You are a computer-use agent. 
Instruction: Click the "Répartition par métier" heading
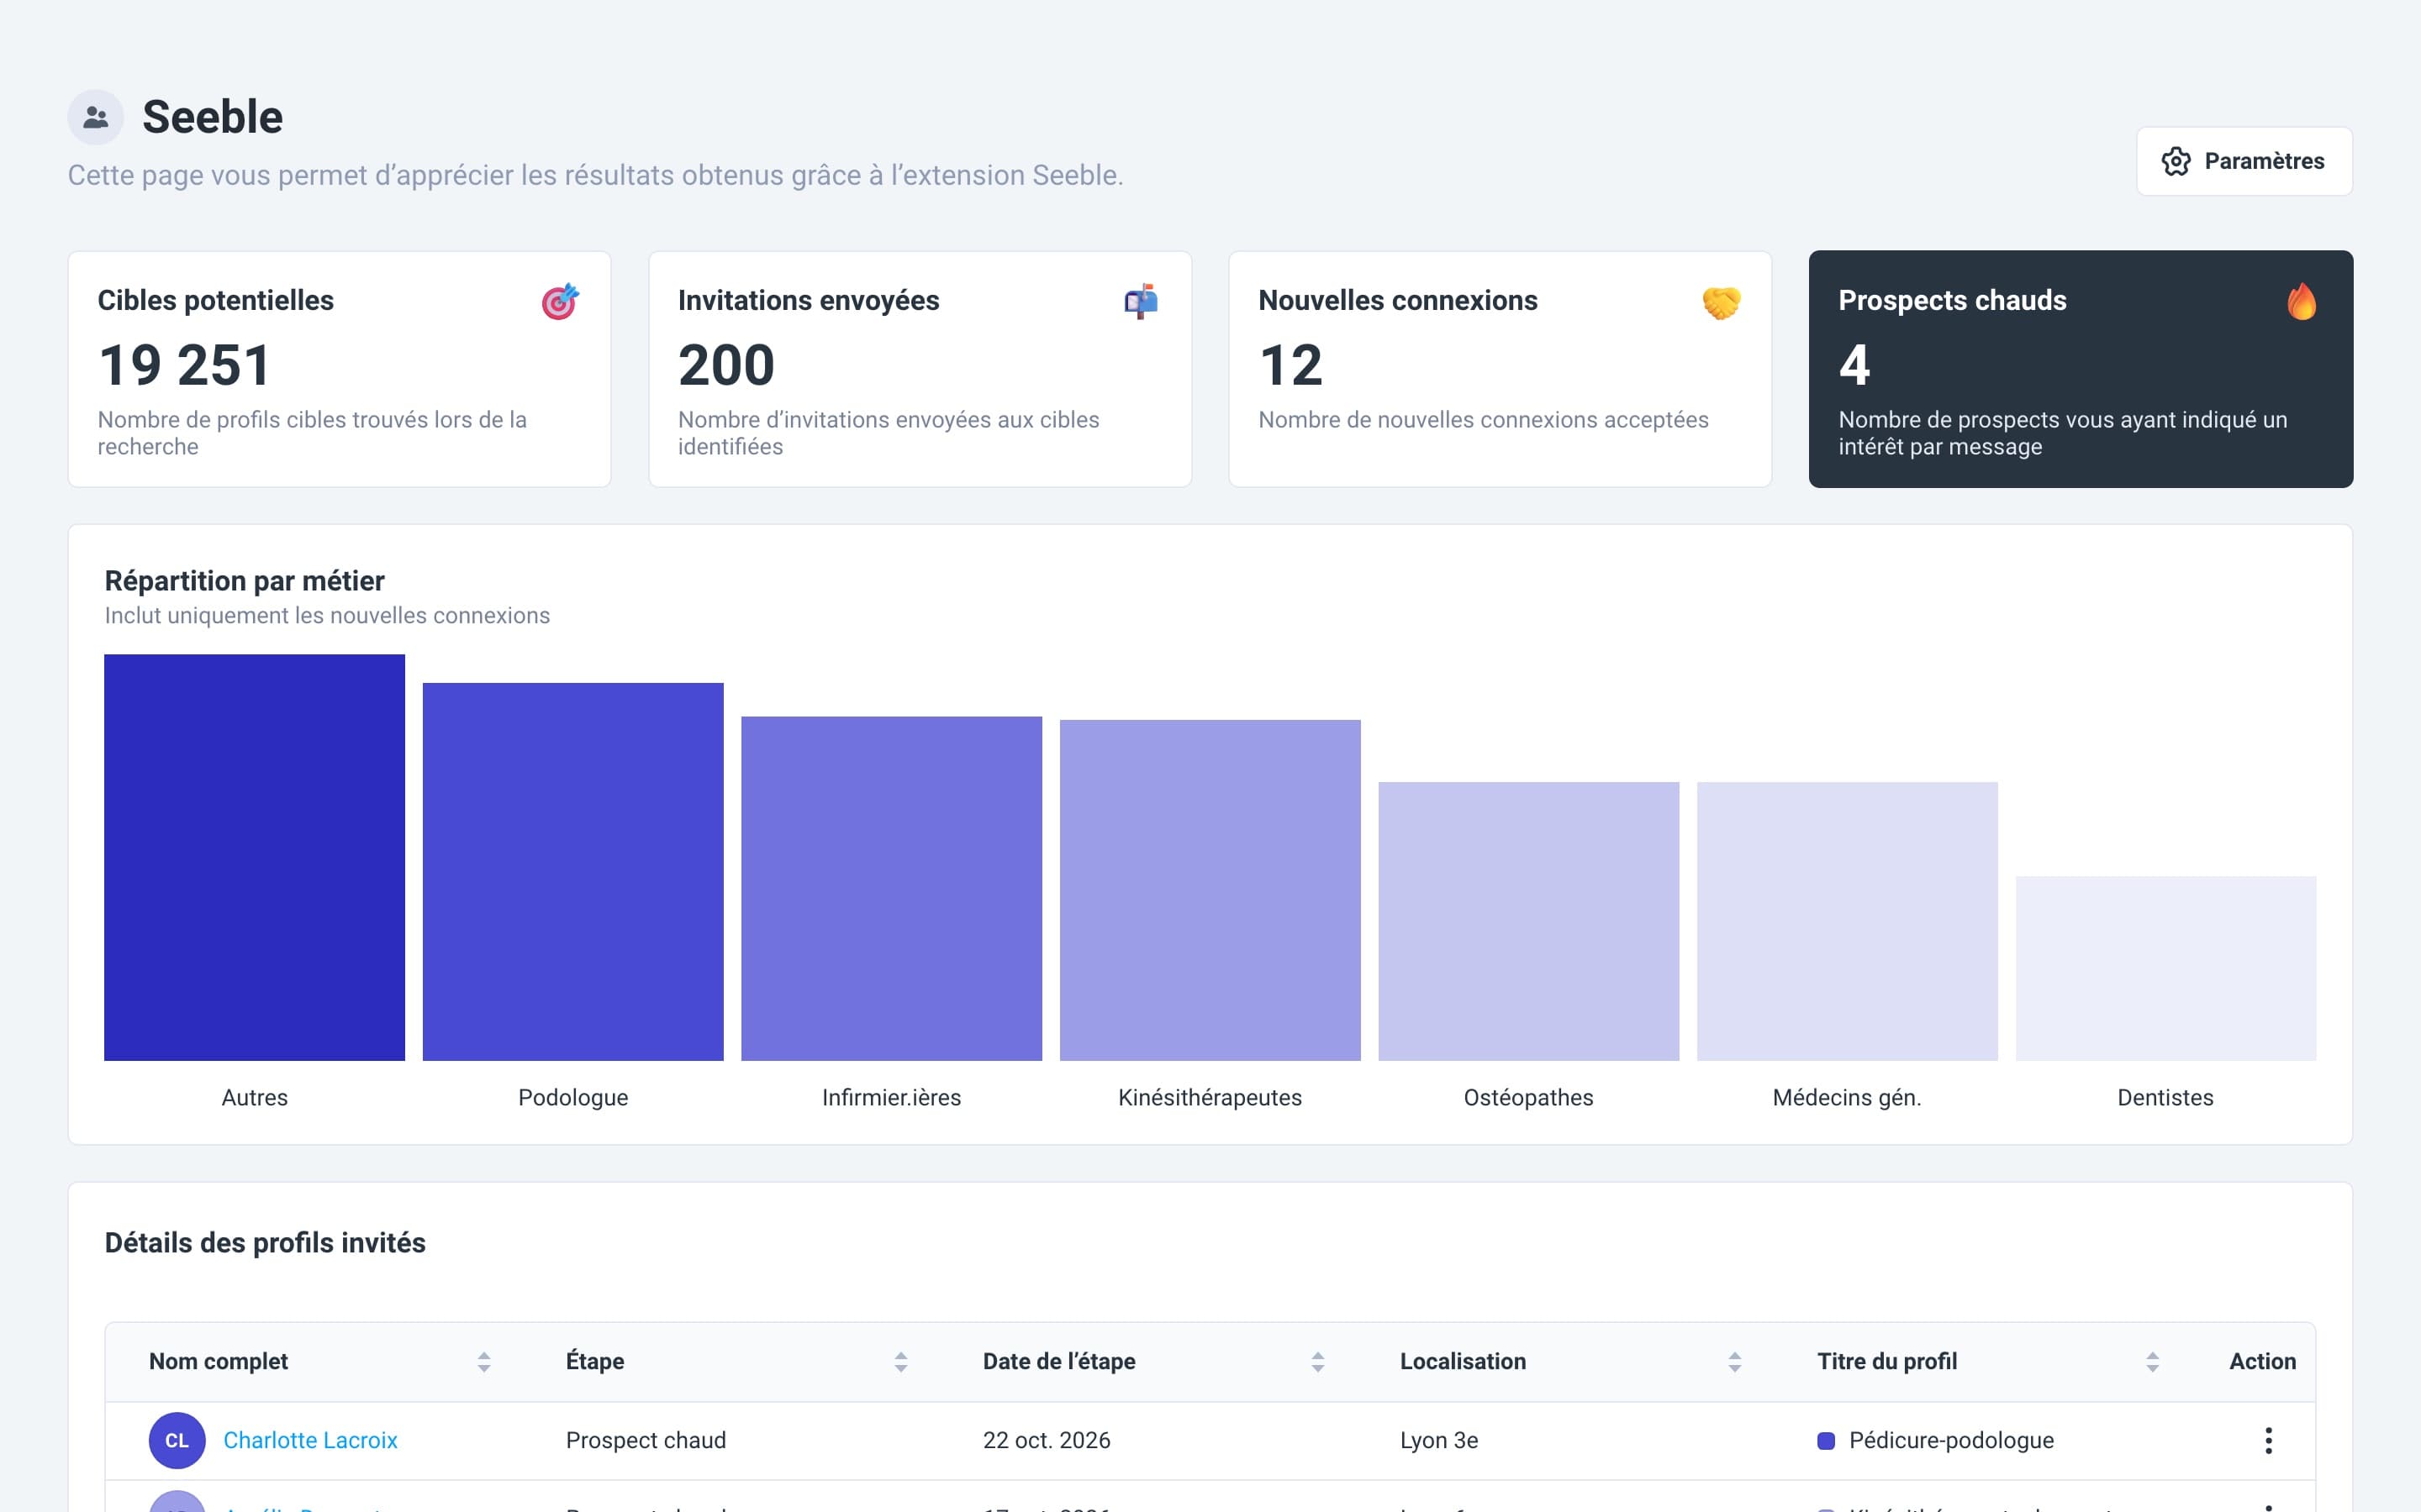pyautogui.click(x=244, y=581)
